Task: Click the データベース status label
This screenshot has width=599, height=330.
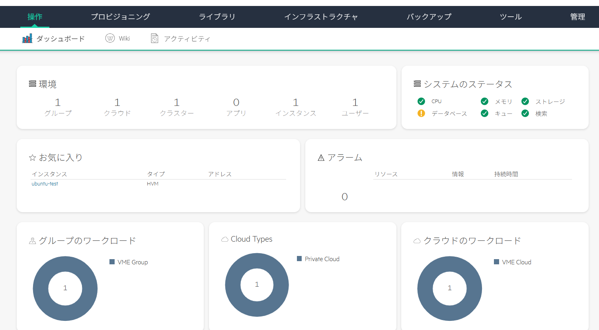Action: [449, 114]
